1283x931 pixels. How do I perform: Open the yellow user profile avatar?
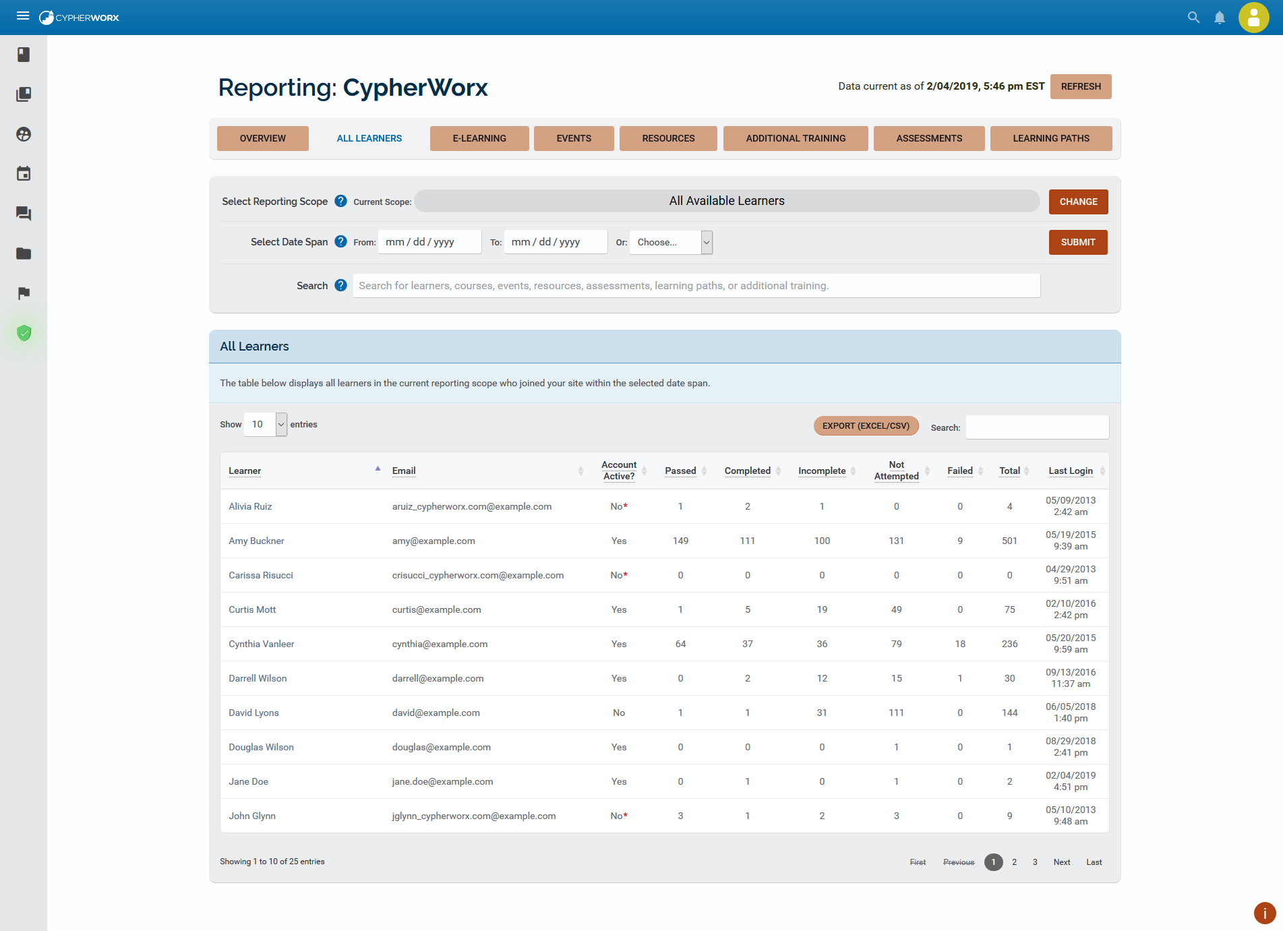tap(1253, 18)
